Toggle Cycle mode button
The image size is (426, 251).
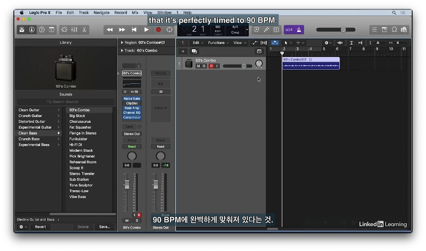pos(169,30)
